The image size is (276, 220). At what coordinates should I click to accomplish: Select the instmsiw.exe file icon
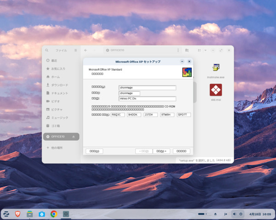click(216, 67)
